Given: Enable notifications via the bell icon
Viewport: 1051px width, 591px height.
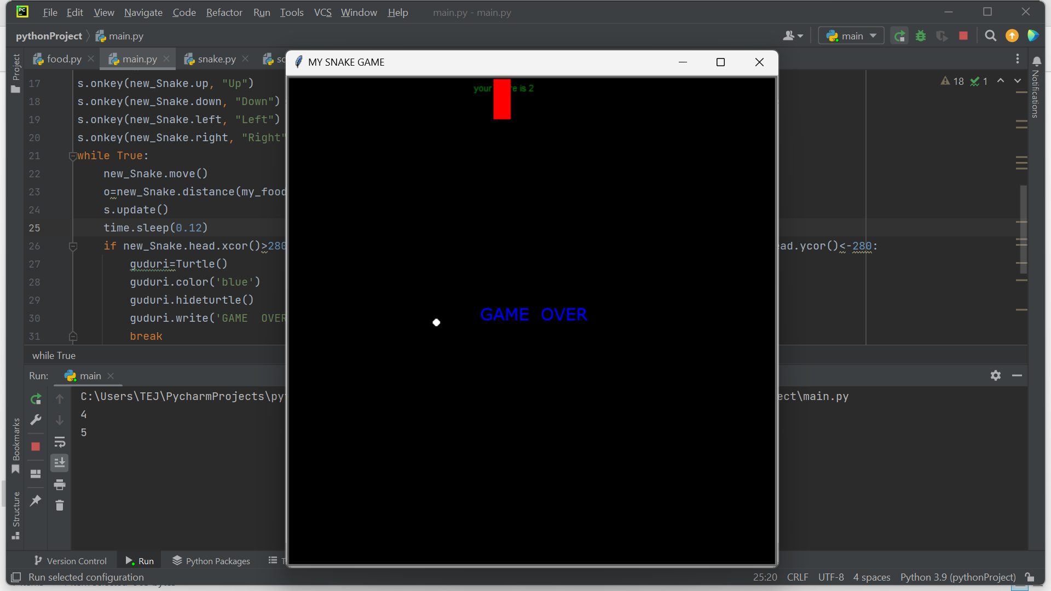Looking at the screenshot, I should pyautogui.click(x=1037, y=60).
